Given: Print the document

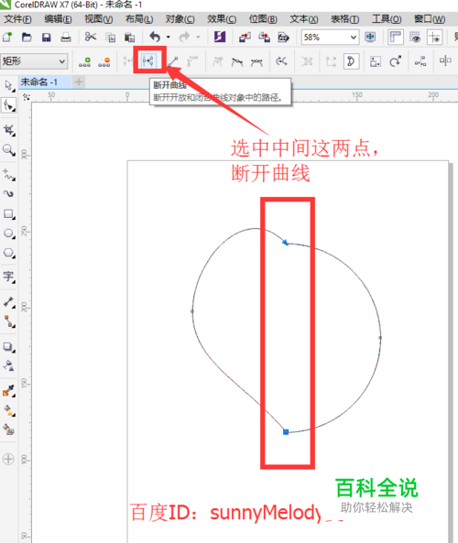Looking at the screenshot, I should (66, 37).
